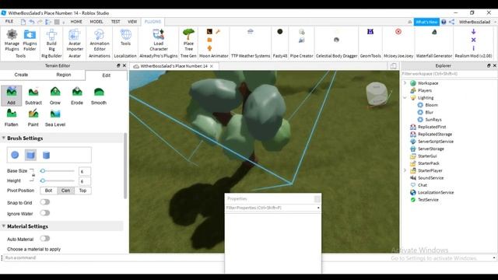Viewport: 498px width, 280px height.
Task: Expand the Workspace tree node
Action: [x=405, y=83]
